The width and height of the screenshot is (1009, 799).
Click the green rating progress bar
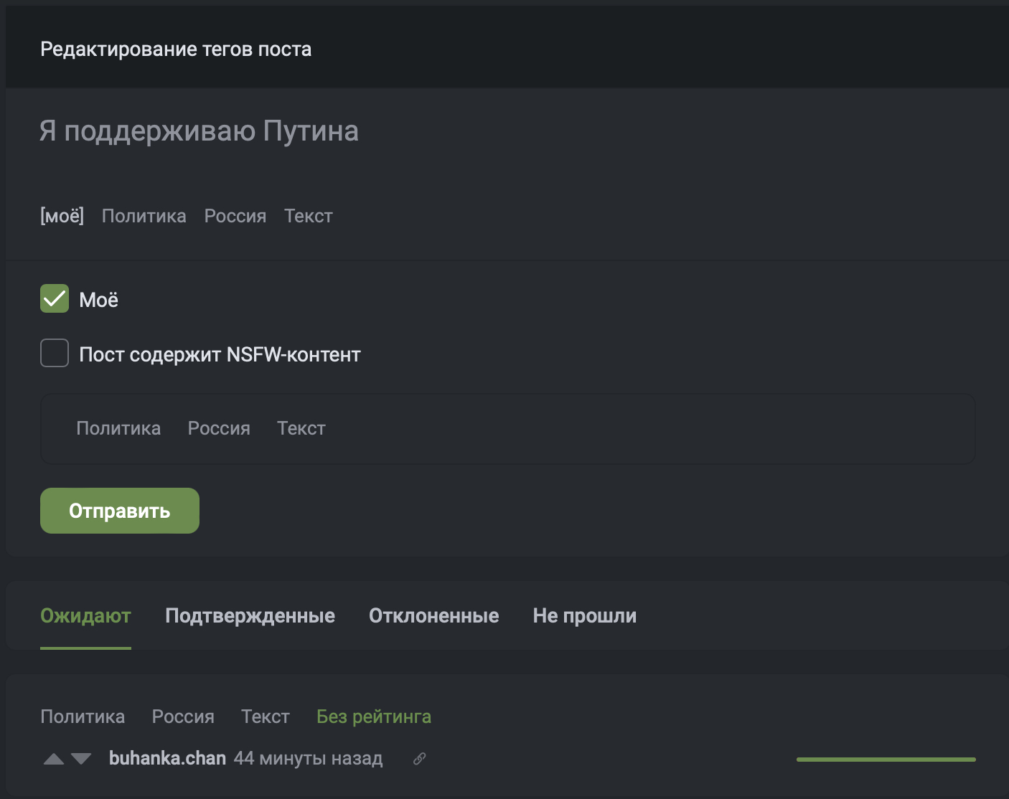tap(886, 759)
